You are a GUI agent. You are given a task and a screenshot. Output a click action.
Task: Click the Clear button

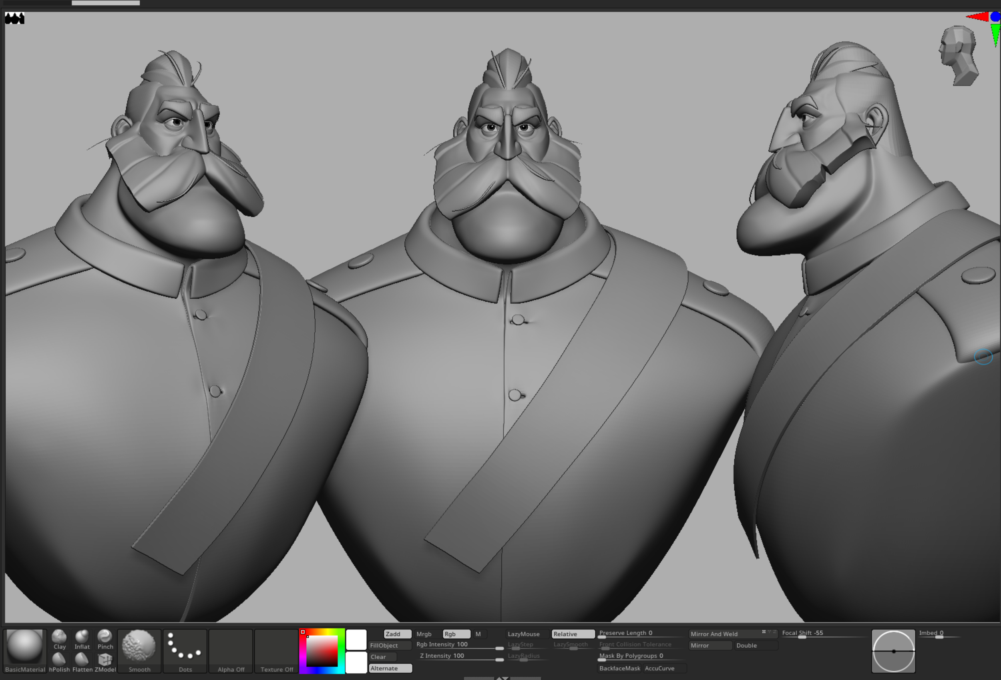coord(382,657)
